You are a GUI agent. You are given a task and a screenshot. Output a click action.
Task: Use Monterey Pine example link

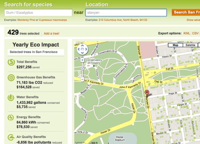pos(26,20)
